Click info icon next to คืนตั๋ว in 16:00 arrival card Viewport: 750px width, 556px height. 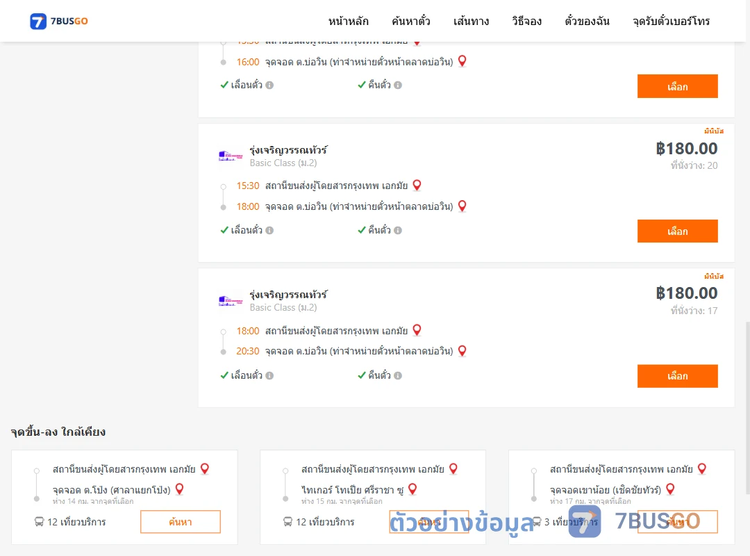[398, 85]
